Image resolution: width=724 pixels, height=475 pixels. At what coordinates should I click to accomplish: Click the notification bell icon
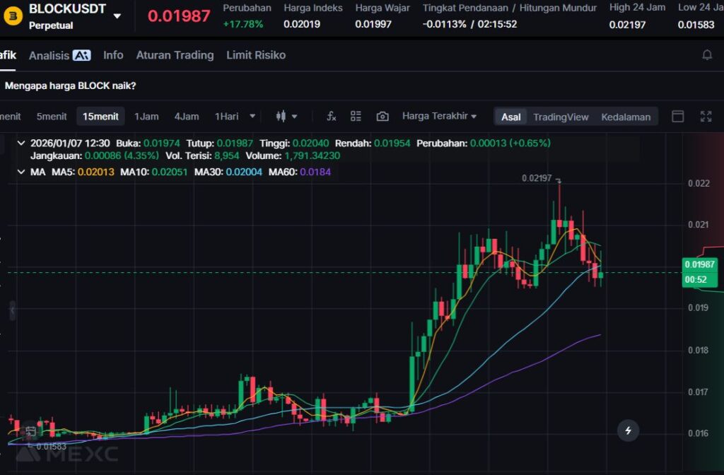[706, 55]
